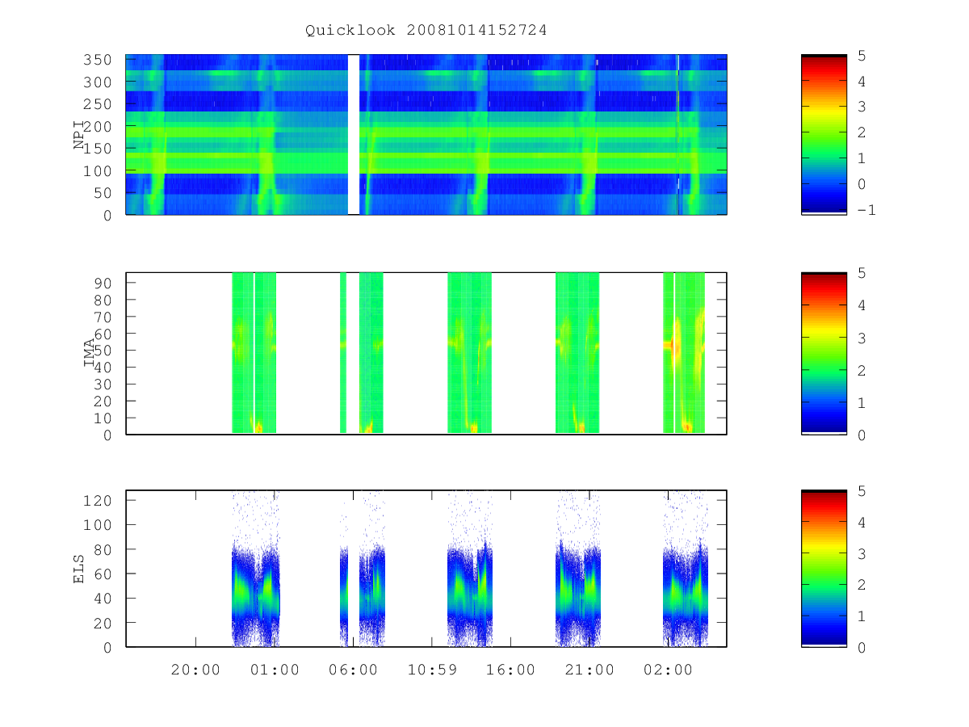Click the 200 tick on NPI axis

click(x=99, y=127)
